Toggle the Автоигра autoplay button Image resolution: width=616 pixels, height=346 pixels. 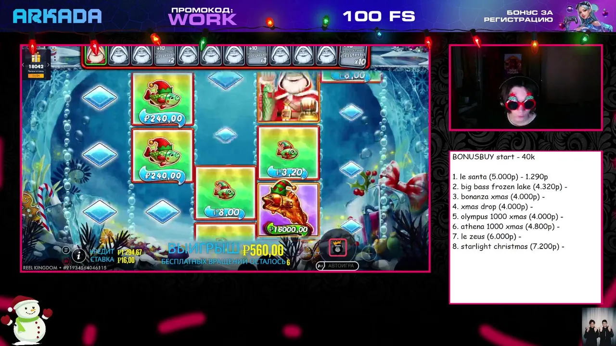[337, 265]
